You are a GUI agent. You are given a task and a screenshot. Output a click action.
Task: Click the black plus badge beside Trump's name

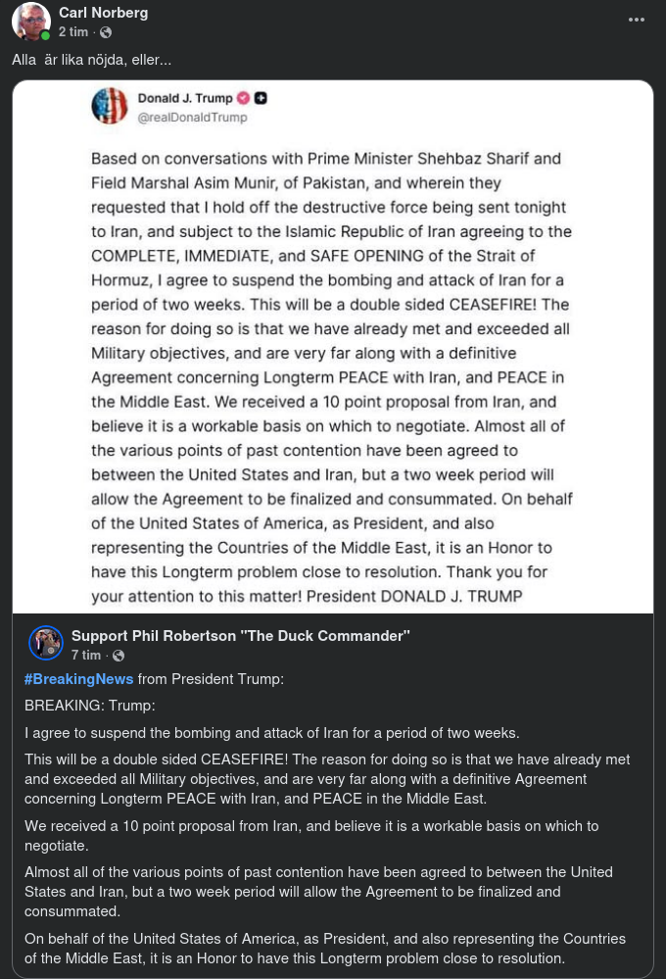click(x=261, y=98)
